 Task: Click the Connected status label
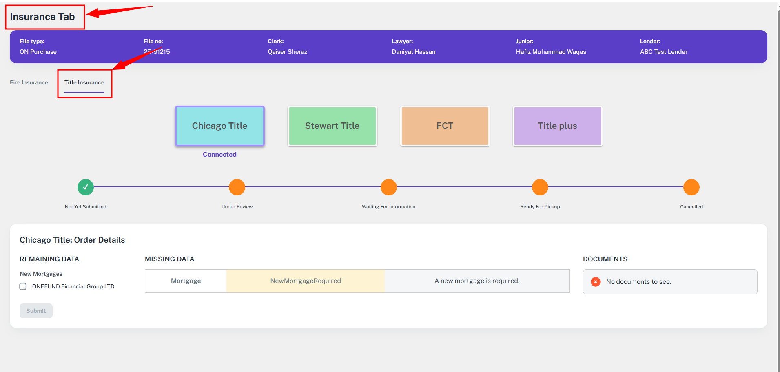pyautogui.click(x=219, y=155)
